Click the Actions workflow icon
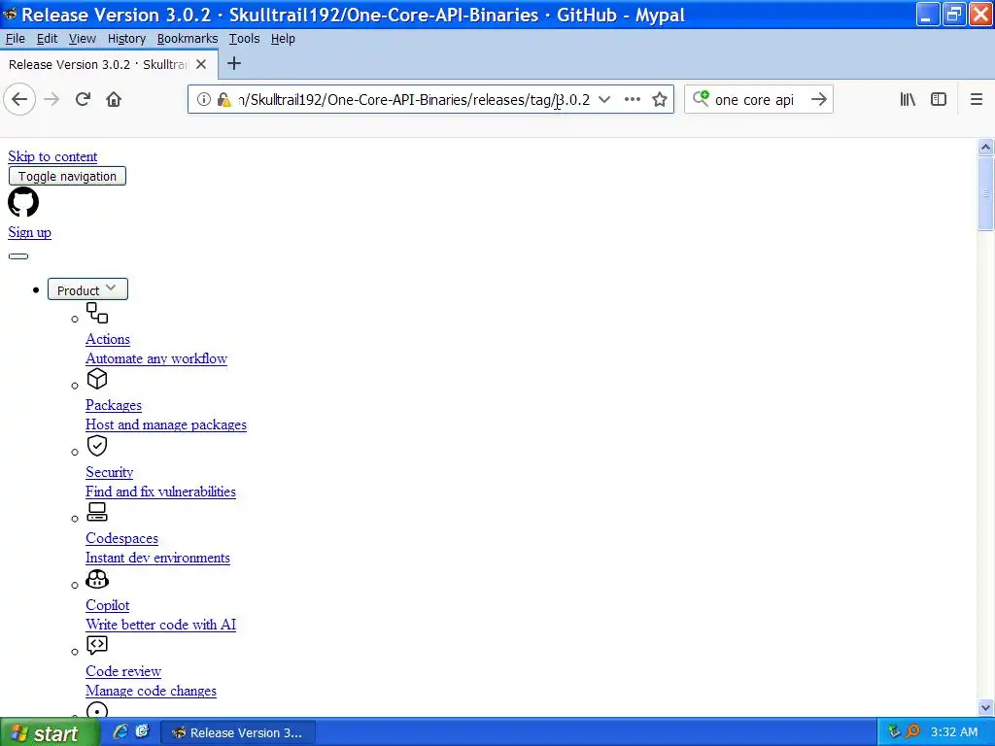 (x=97, y=313)
